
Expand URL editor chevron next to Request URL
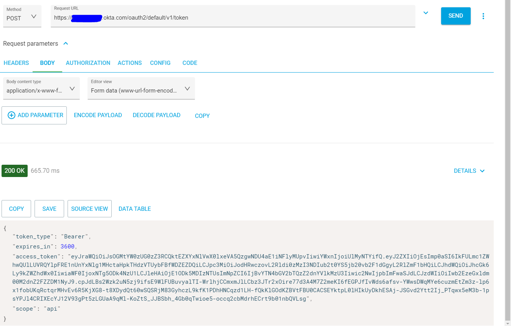point(425,13)
